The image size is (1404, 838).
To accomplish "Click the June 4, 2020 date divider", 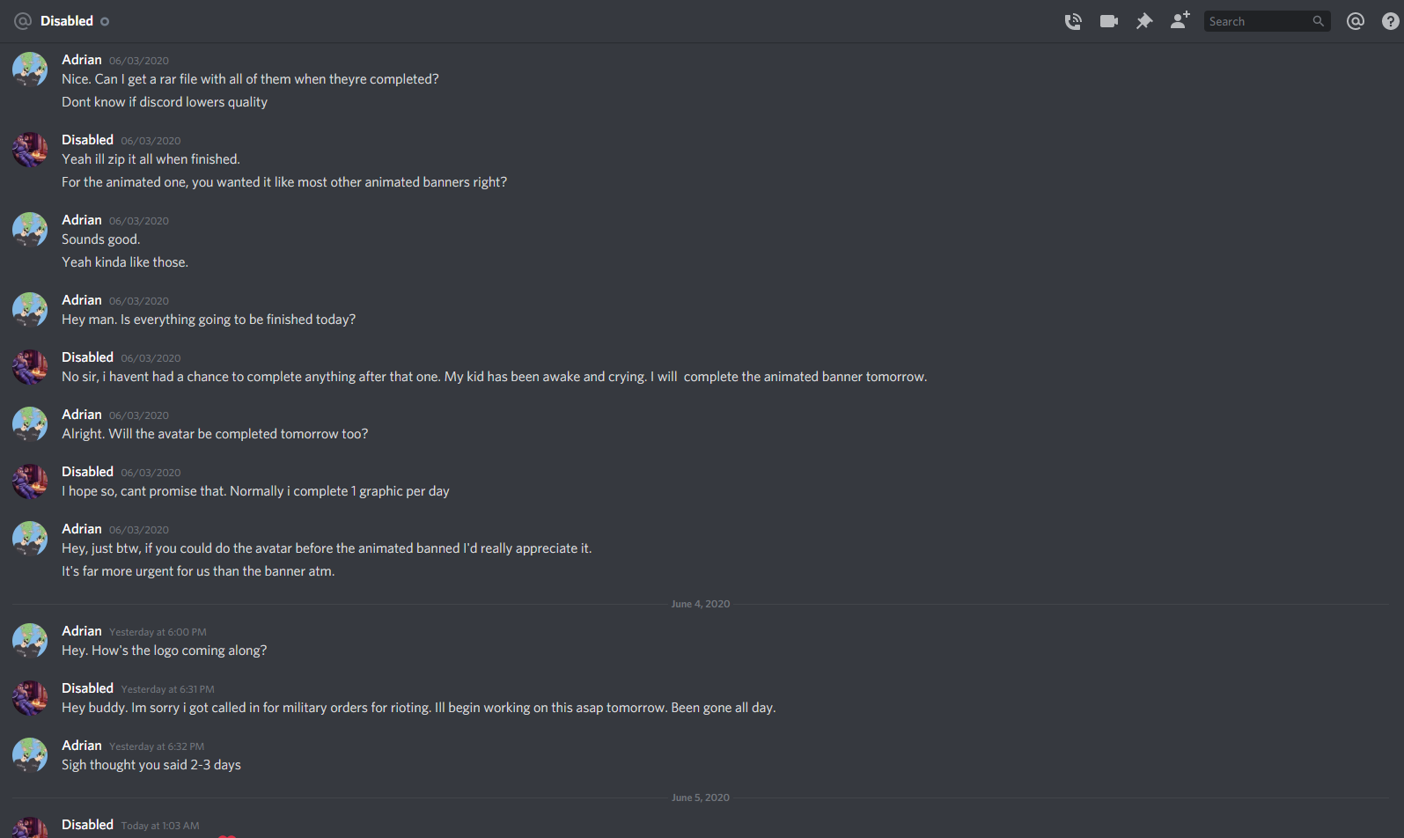I will click(x=700, y=604).
